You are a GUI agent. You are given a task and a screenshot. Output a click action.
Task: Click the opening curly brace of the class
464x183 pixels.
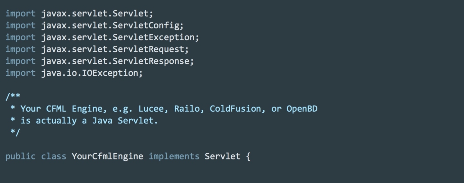pyautogui.click(x=248, y=157)
